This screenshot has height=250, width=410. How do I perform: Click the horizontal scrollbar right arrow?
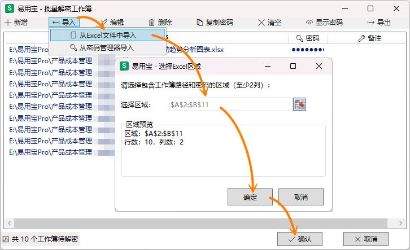click(400, 223)
